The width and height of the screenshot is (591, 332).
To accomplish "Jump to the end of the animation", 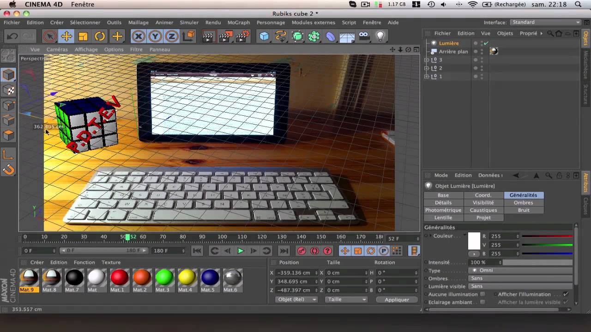I will (284, 251).
